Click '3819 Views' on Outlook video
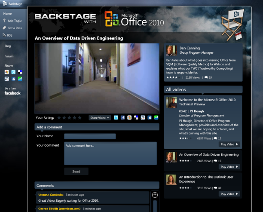 [204, 188]
